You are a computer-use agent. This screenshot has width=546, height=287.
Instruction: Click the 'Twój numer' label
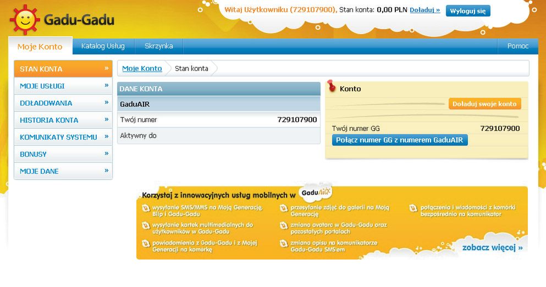point(138,120)
